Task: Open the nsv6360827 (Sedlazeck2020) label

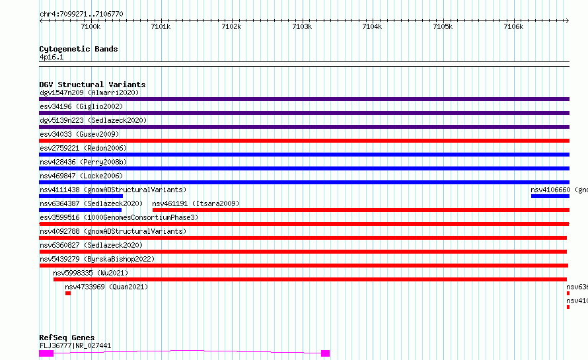Action: (91, 245)
